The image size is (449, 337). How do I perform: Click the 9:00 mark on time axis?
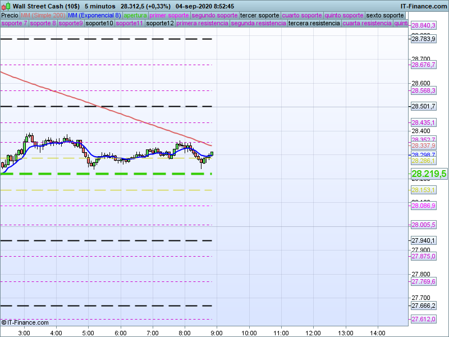tap(216, 333)
